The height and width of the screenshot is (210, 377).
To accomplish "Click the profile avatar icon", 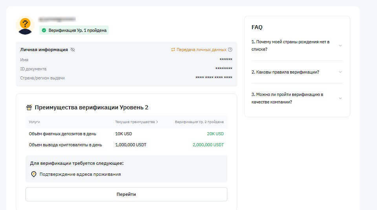I will [x=25, y=25].
